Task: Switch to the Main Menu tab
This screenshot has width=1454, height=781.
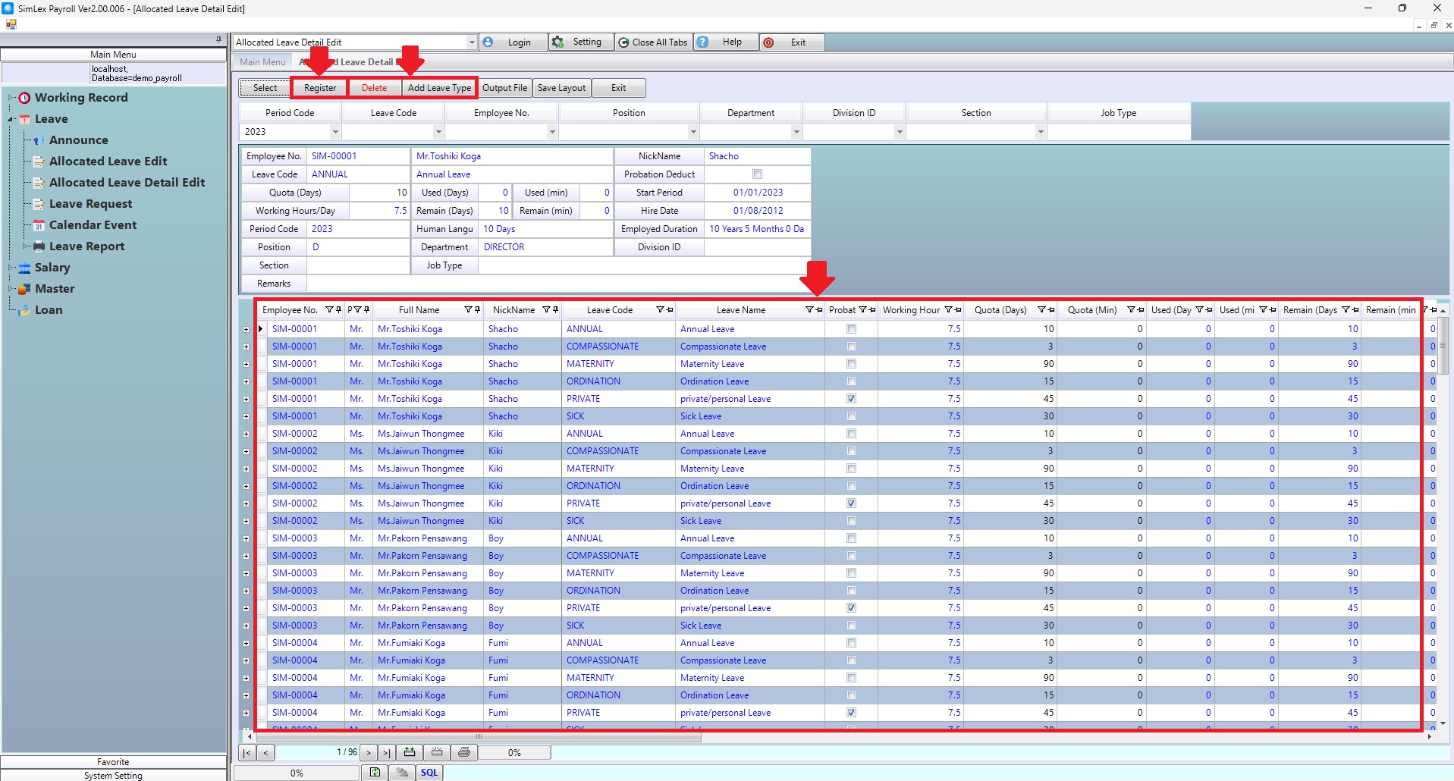Action: [262, 62]
